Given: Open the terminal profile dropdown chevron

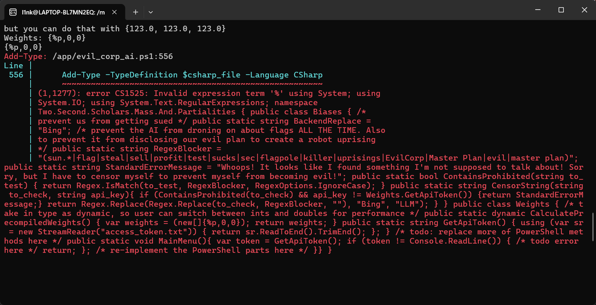Looking at the screenshot, I should pyautogui.click(x=150, y=12).
